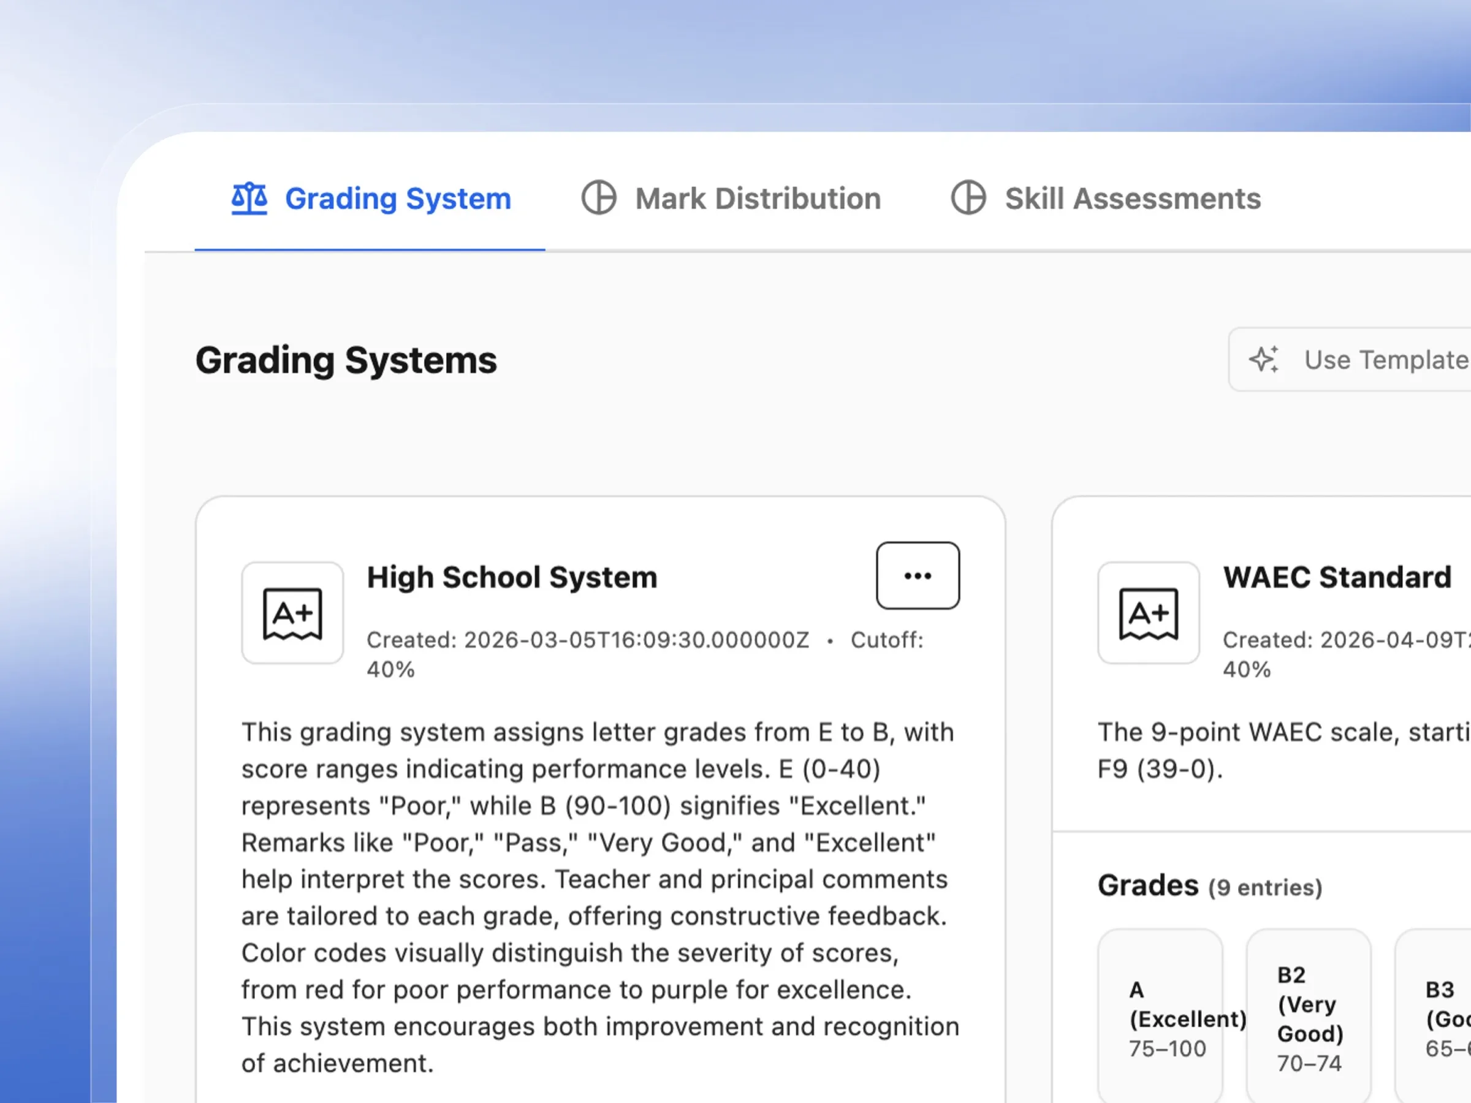Click the sparkle icon on Use Template

click(1263, 360)
